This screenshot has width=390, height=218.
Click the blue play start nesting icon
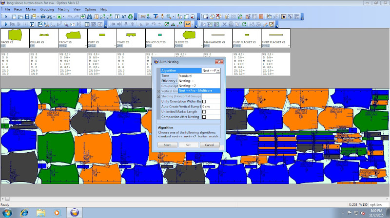click(6, 24)
